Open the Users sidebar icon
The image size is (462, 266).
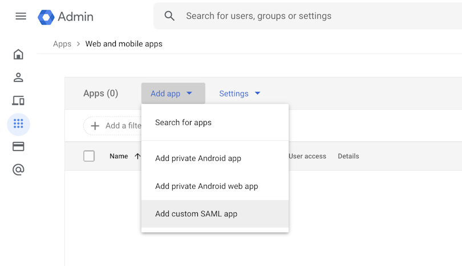(x=18, y=77)
